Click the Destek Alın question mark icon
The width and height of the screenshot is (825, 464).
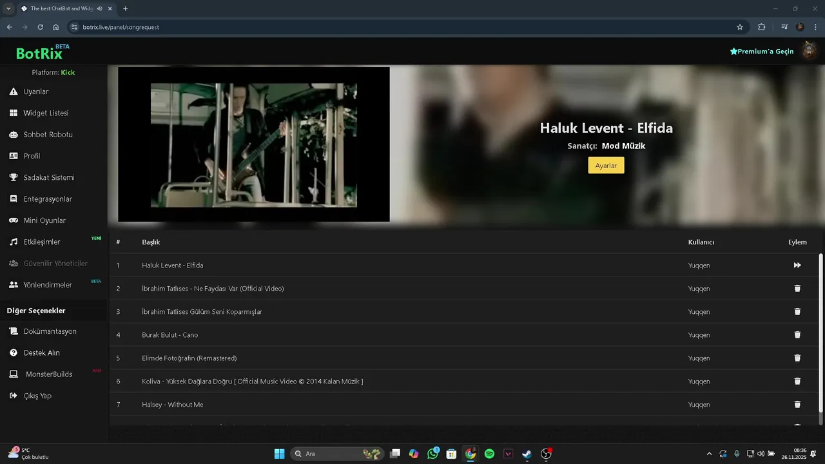tap(14, 353)
